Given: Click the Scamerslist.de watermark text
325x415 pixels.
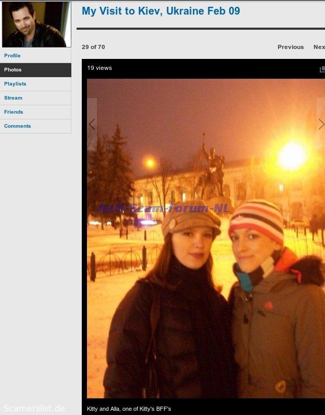Looking at the screenshot, I should (34, 408).
